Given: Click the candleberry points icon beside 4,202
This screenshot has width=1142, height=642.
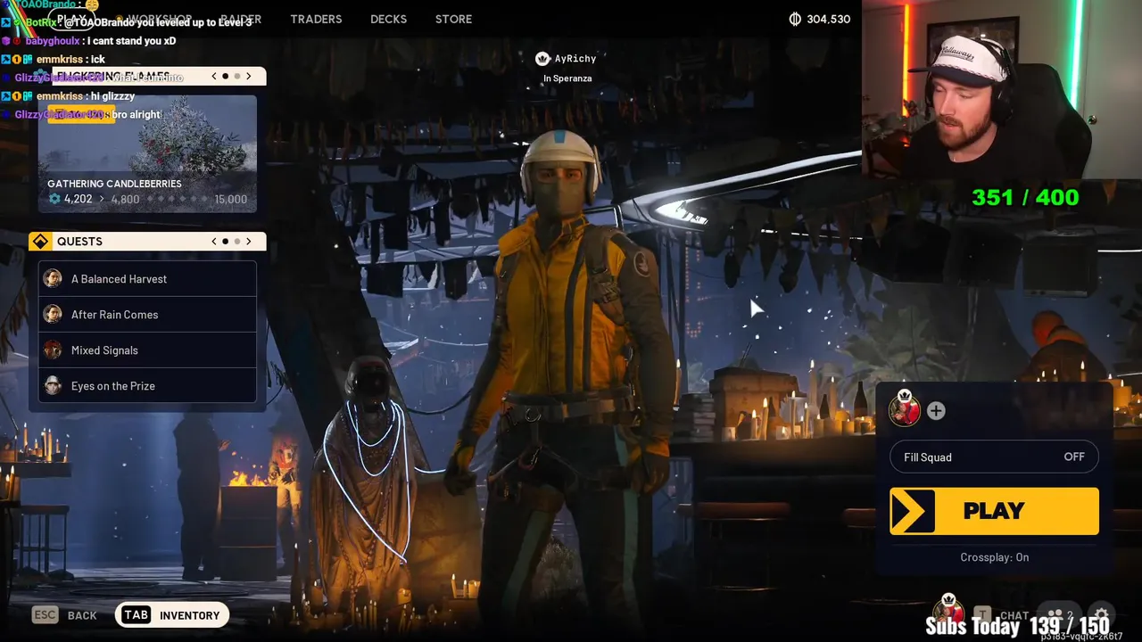Looking at the screenshot, I should pos(54,199).
